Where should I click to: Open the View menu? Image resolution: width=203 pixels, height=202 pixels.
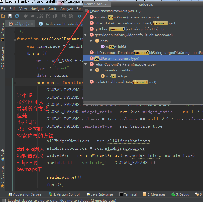click(23, 9)
